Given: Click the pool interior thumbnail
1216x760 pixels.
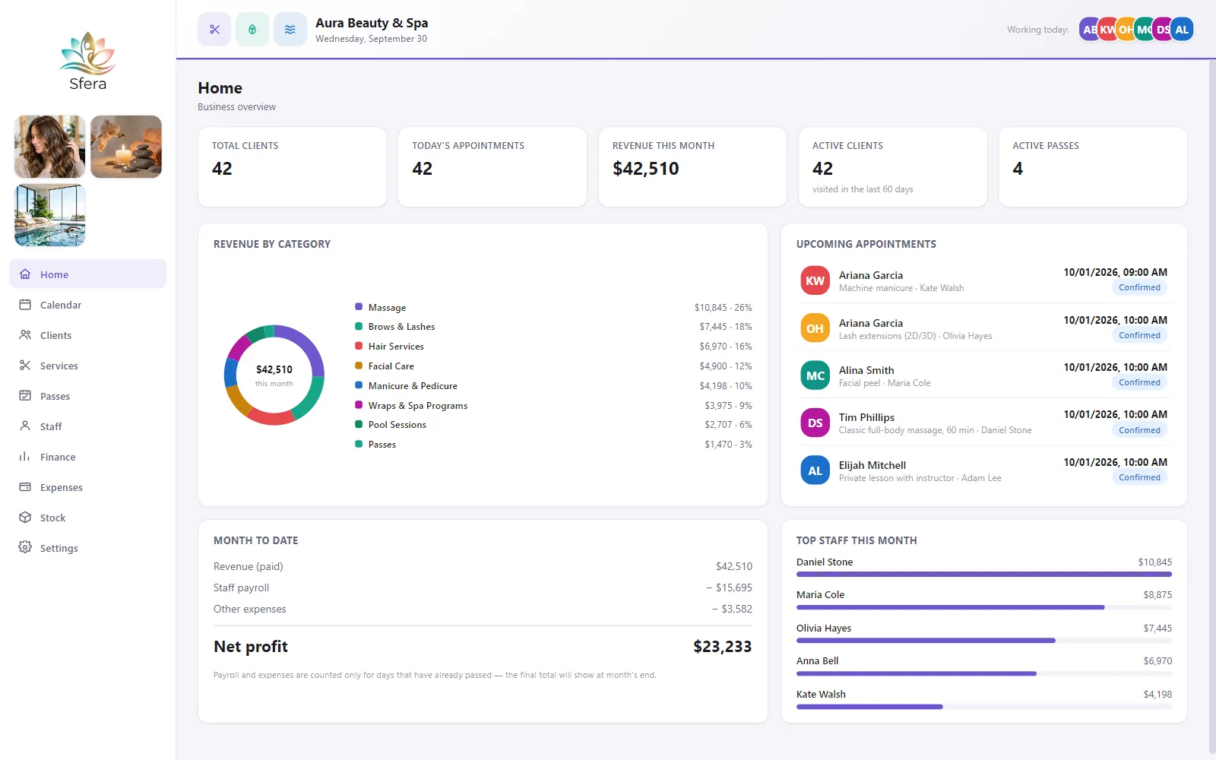Looking at the screenshot, I should tap(50, 215).
